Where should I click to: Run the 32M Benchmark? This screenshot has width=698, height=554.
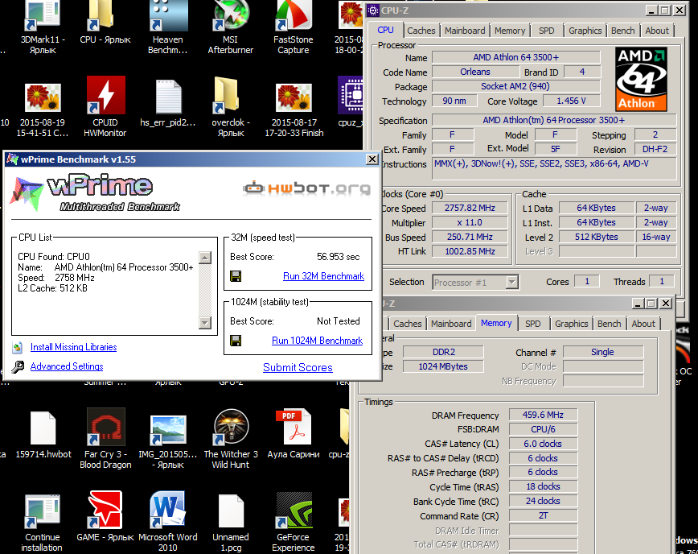coord(323,276)
